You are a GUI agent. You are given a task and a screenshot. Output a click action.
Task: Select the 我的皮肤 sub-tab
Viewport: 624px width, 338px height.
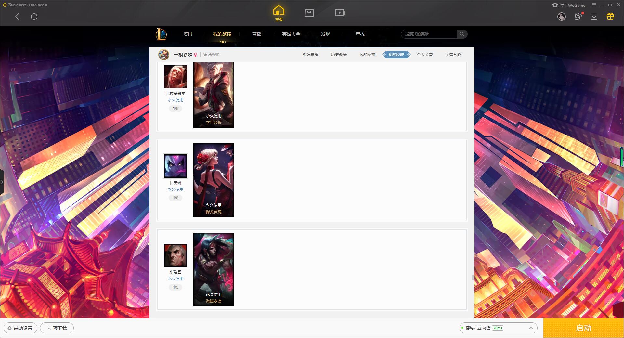click(x=396, y=55)
